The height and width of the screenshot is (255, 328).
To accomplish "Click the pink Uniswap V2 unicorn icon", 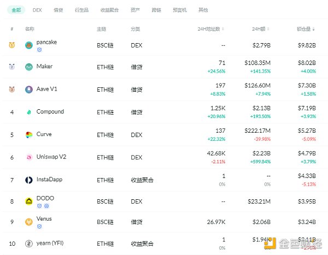I will 28,157.
